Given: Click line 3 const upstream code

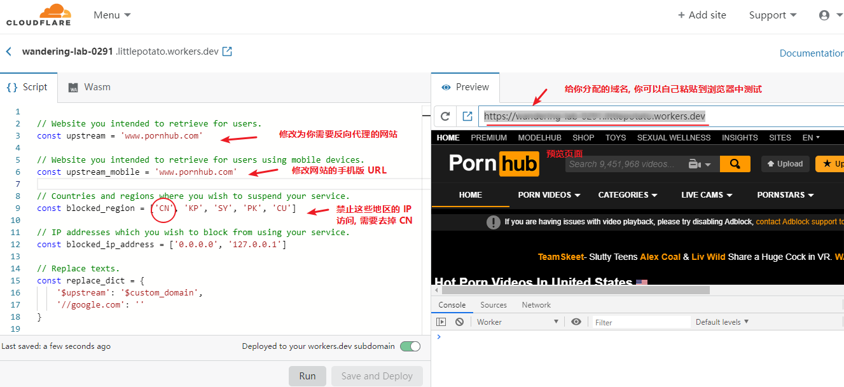Looking at the screenshot, I should pos(120,135).
